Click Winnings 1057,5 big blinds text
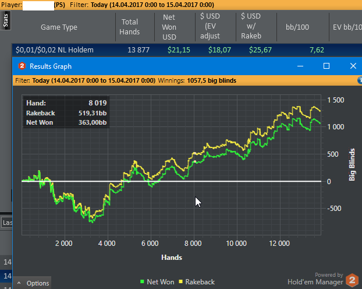The image size is (362, 289). pyautogui.click(x=197, y=80)
